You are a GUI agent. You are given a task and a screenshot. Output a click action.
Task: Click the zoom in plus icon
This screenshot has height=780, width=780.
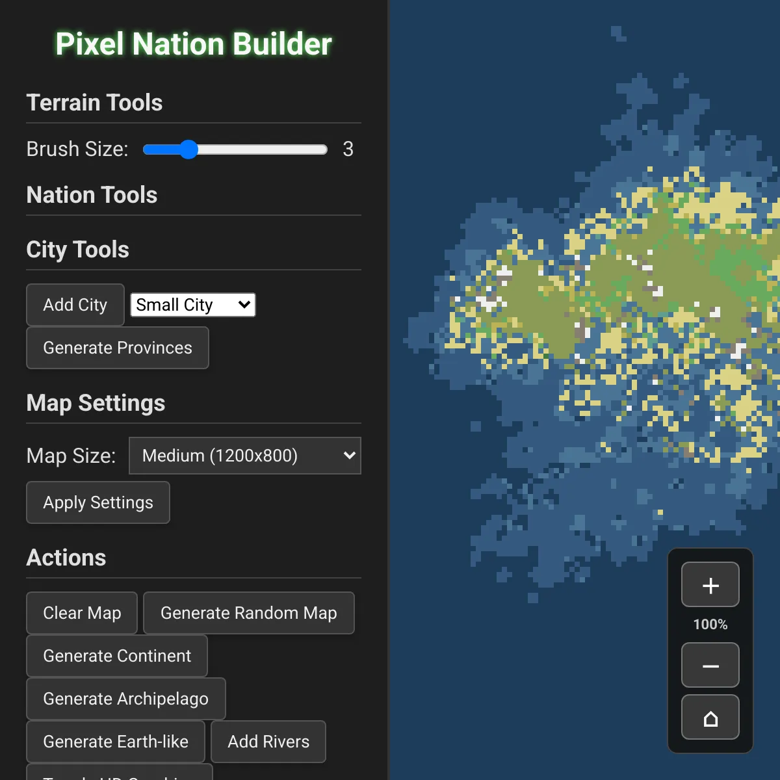coord(710,585)
